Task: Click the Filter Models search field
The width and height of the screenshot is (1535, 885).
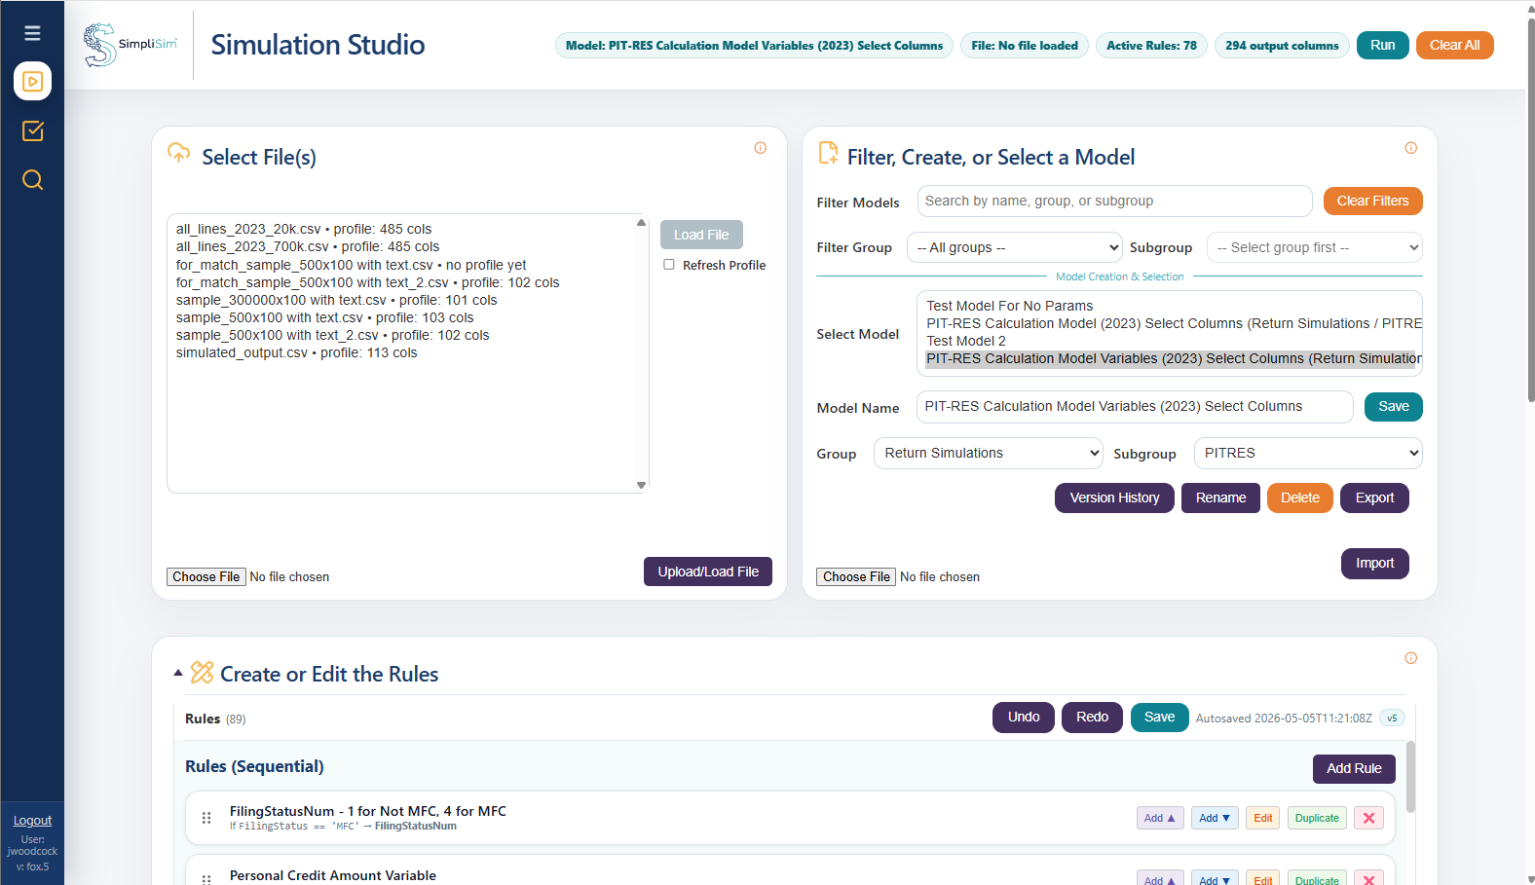Action: pyautogui.click(x=1114, y=201)
